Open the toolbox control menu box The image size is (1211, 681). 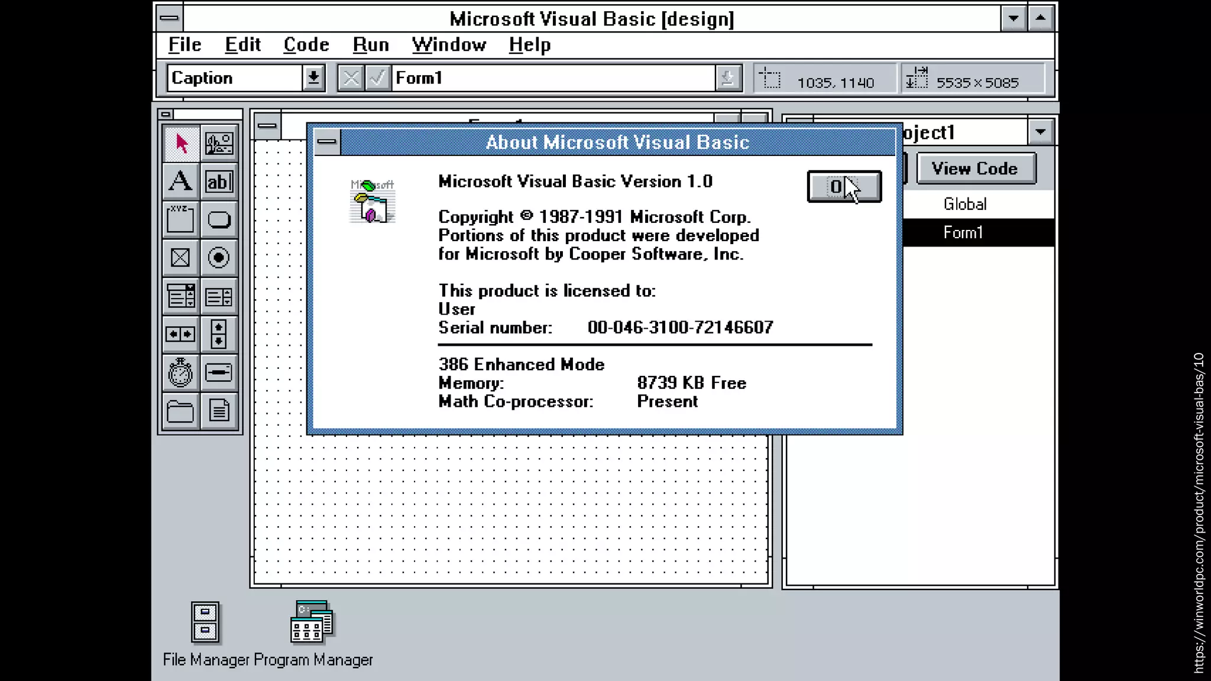(166, 114)
